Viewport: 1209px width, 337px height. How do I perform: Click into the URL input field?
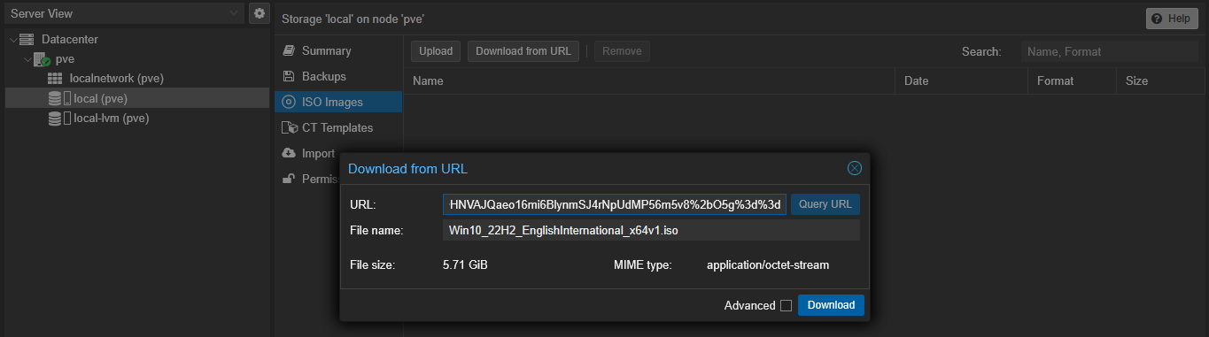pyautogui.click(x=615, y=204)
